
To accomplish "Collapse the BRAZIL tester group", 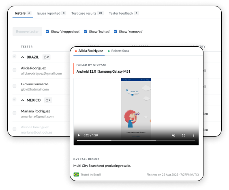I will pos(22,57).
